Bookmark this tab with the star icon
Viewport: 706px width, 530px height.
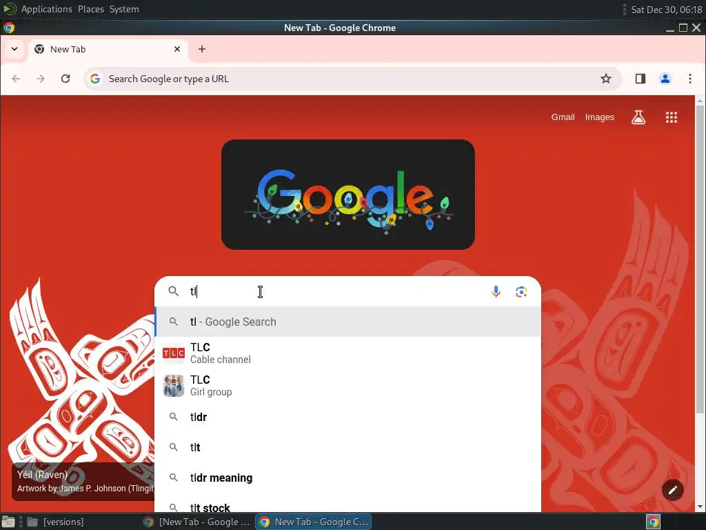pyautogui.click(x=606, y=79)
